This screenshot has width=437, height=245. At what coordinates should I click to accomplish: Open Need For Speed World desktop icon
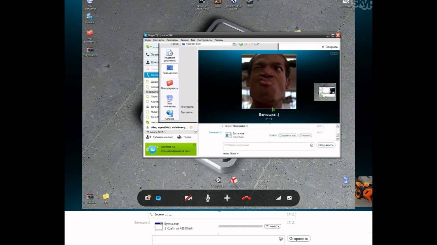click(201, 5)
